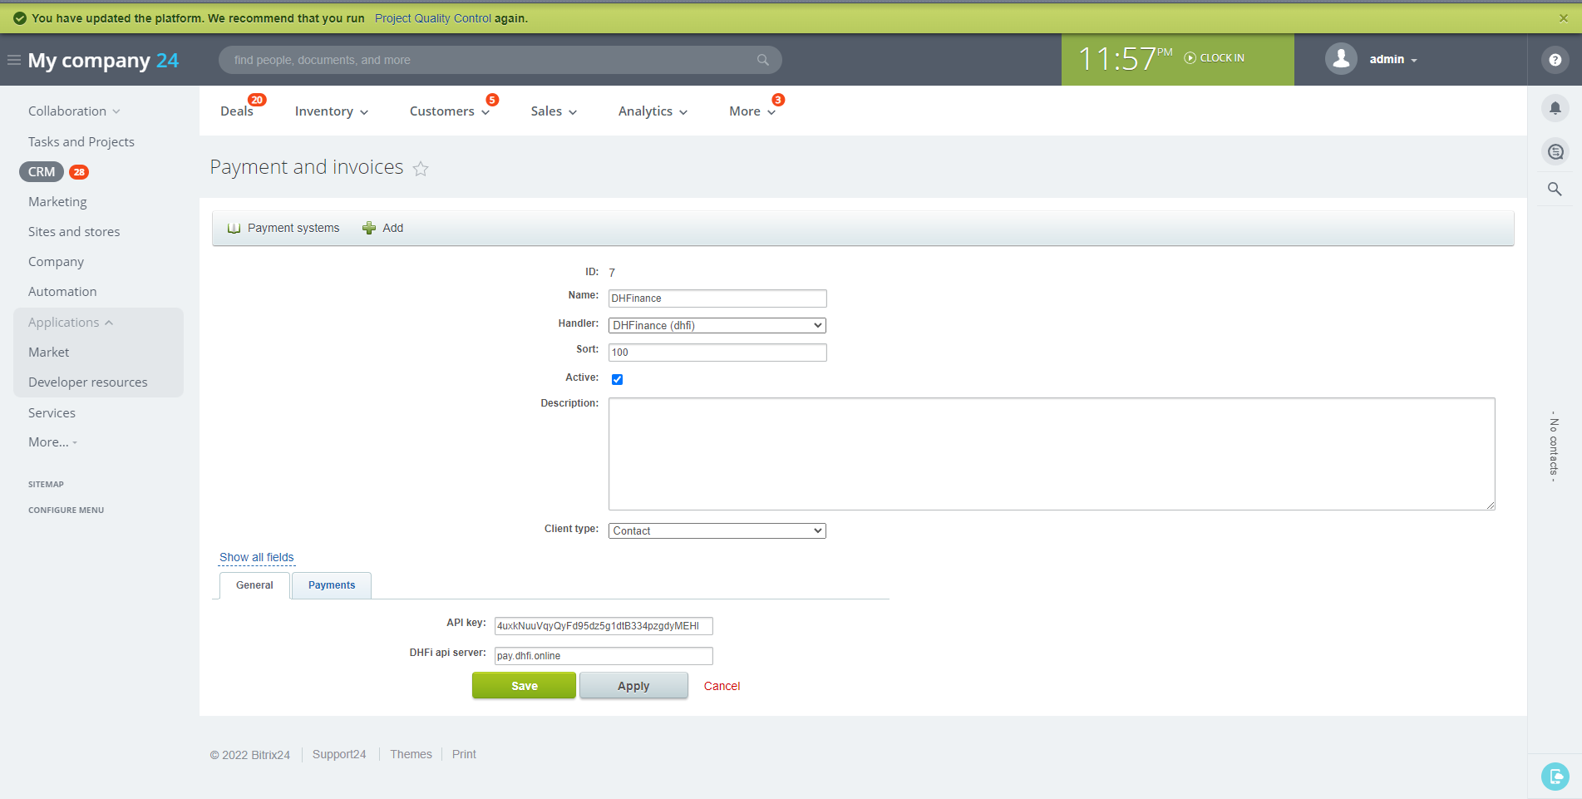
Task: Open Developer resources in sidebar
Action: [88, 382]
